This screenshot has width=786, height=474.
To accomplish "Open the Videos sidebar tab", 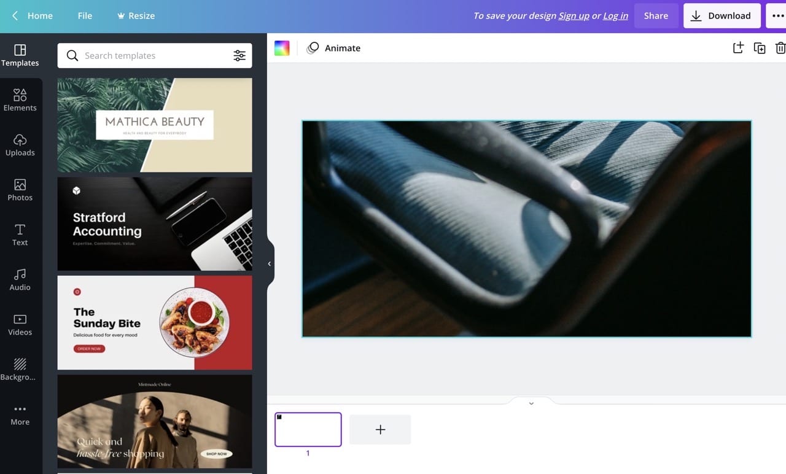I will coord(20,324).
